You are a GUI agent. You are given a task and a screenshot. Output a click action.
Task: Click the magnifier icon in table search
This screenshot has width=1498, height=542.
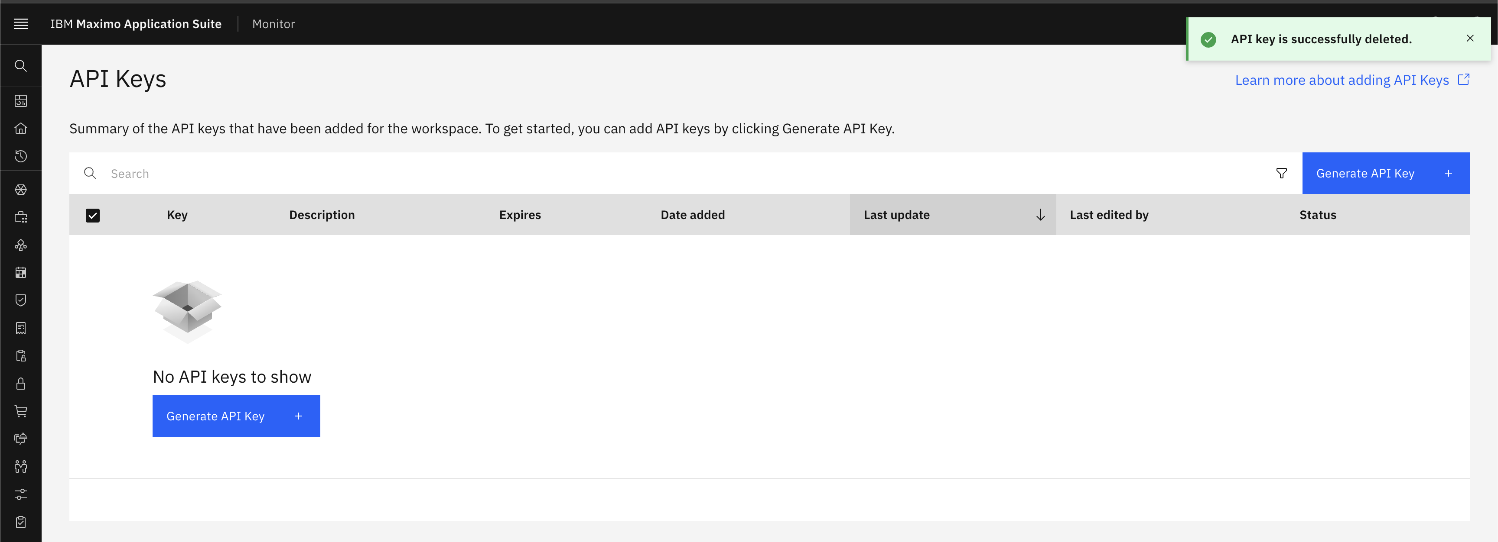pos(90,173)
